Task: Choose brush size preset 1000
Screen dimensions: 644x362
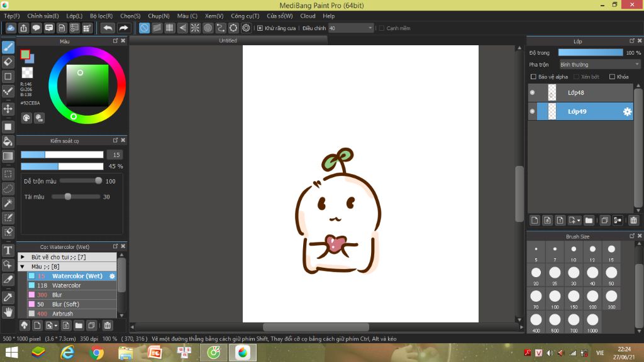Action: click(592, 322)
